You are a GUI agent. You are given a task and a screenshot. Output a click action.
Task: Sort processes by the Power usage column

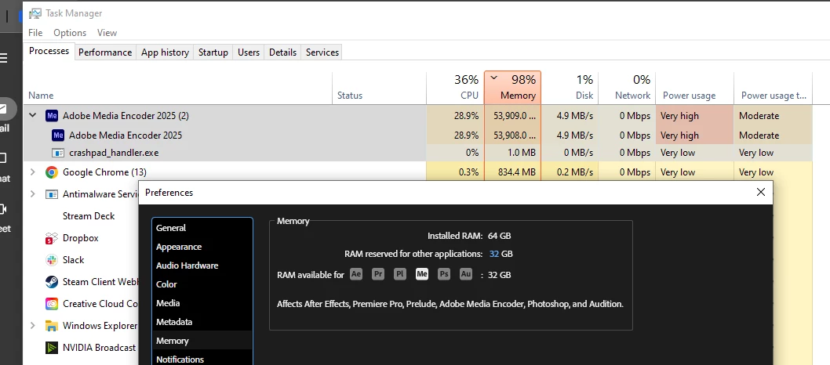coord(689,96)
